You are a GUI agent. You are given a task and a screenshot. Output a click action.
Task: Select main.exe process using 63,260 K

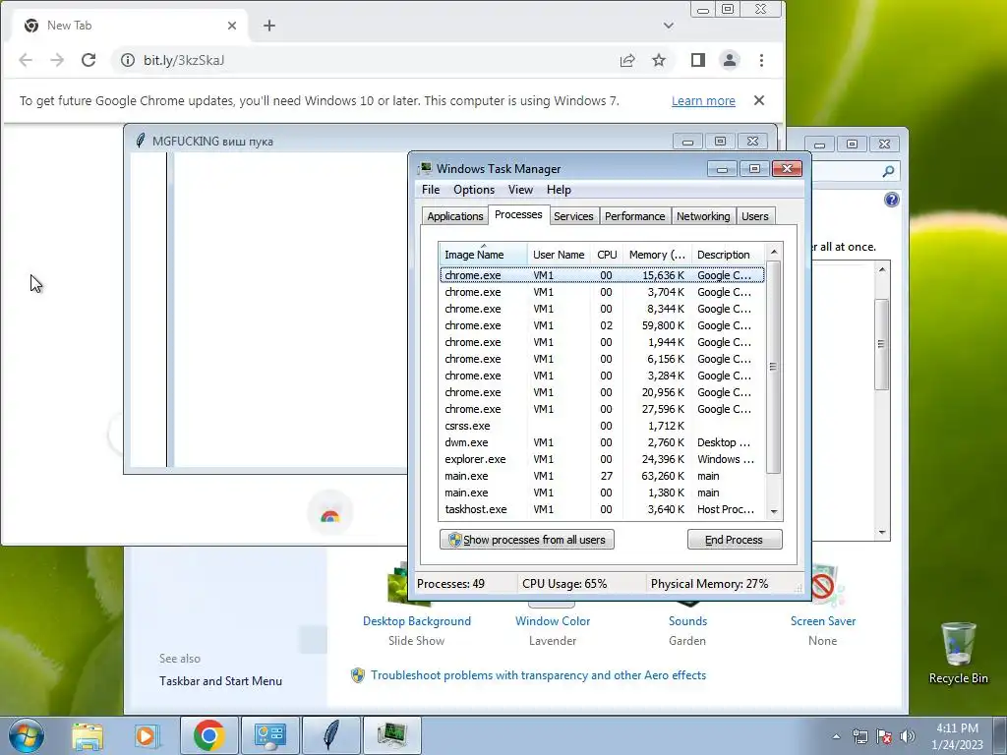(x=602, y=476)
